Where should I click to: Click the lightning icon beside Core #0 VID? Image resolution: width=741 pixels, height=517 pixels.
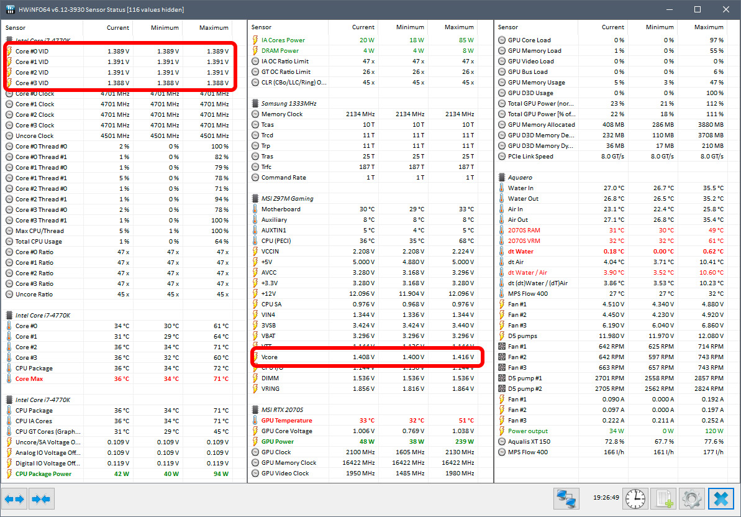click(9, 51)
